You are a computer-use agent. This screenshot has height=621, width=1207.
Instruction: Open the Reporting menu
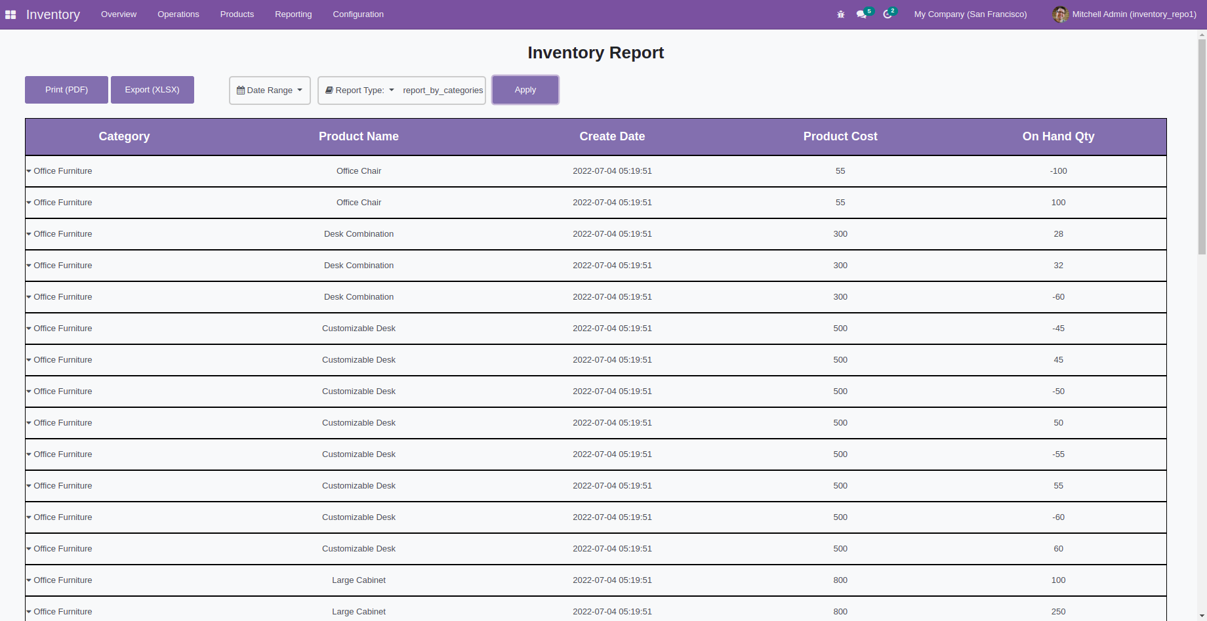pyautogui.click(x=293, y=14)
